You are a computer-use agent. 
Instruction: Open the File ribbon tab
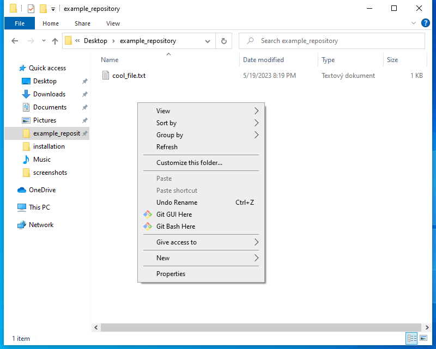coord(20,23)
